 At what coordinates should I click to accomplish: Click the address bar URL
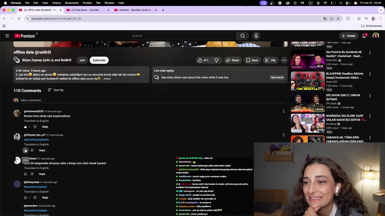(56, 19)
